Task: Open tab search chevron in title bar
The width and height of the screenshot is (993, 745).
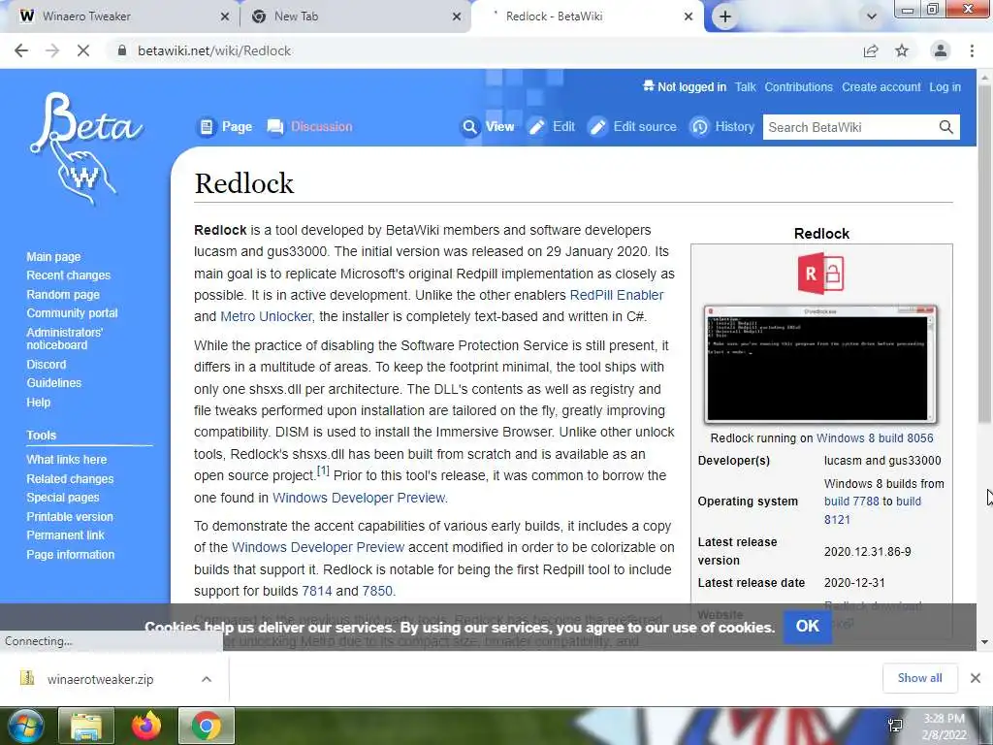Action: [872, 16]
